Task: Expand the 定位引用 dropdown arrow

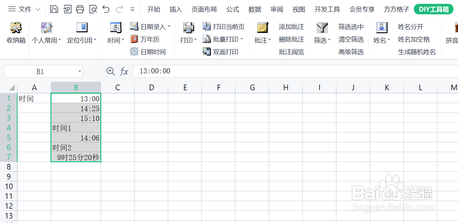Action: pos(95,40)
